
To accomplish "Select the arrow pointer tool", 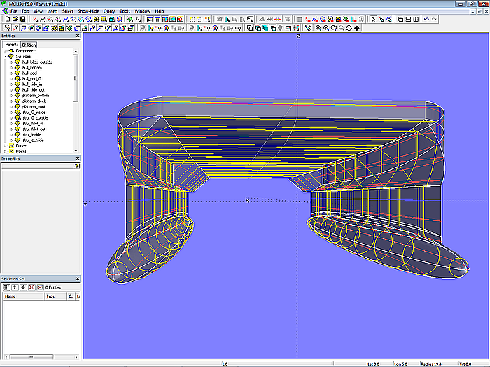I will click(373, 20).
